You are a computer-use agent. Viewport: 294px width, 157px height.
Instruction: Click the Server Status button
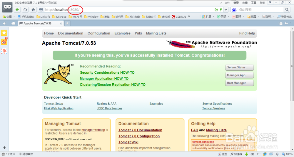pos(239,67)
